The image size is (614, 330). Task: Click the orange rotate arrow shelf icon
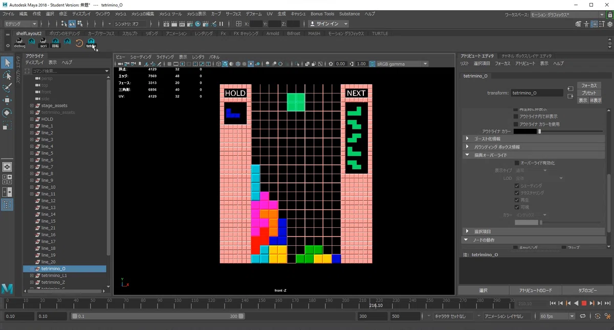point(79,43)
